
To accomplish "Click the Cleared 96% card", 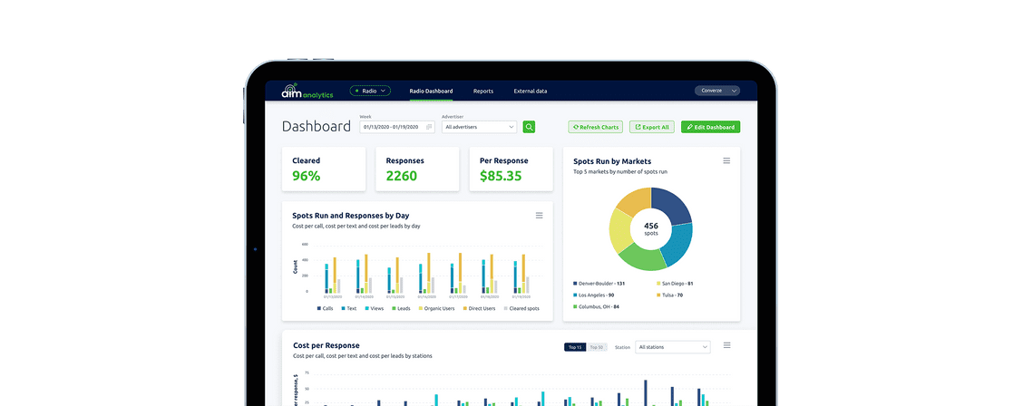I will 324,169.
